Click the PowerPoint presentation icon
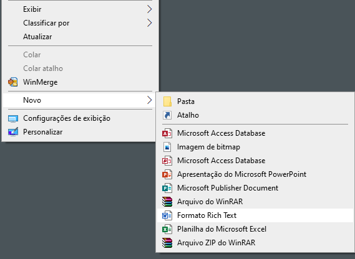The width and height of the screenshot is (355, 259). pyautogui.click(x=167, y=174)
